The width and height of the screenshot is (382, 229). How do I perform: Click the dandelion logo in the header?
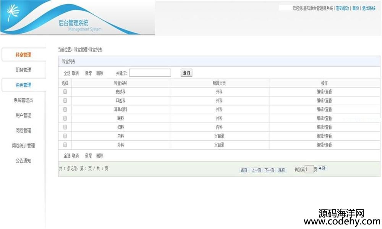[x=14, y=14]
